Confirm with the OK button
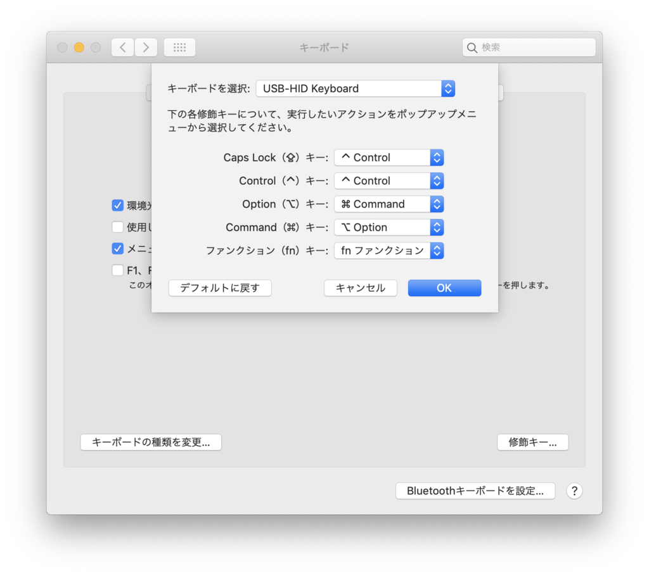Screen dimensions: 649x576 coord(444,288)
